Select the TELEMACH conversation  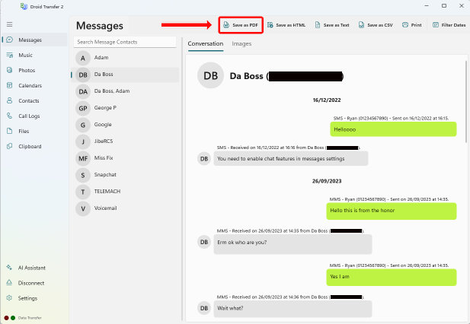coord(125,192)
